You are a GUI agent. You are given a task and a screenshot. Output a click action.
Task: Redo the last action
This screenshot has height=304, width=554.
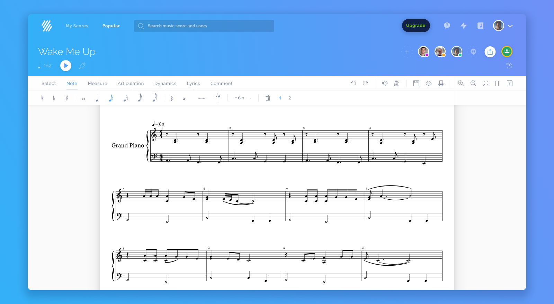tap(365, 83)
